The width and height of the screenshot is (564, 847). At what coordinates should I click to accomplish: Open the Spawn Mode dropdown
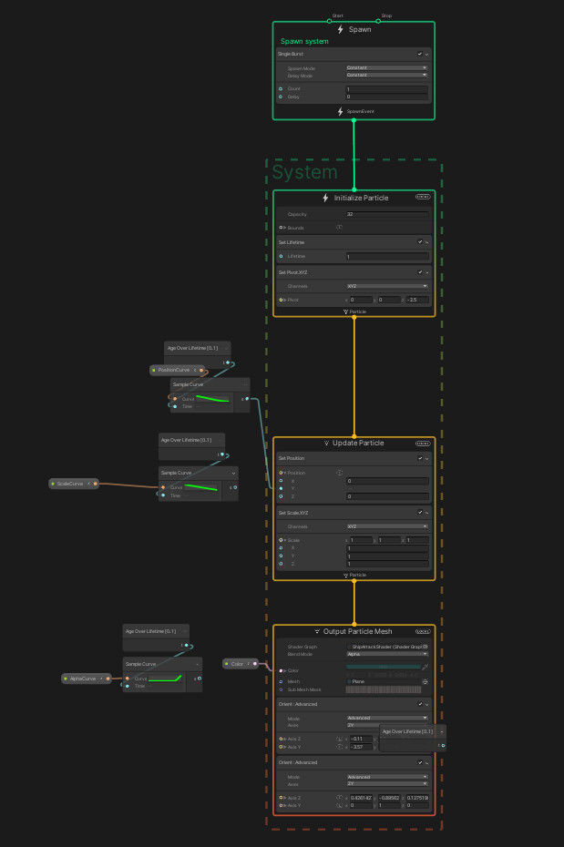point(387,68)
